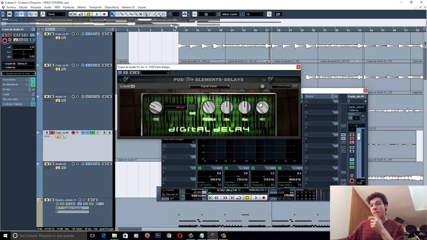427x240 pixels.
Task: Open Firefox from the Windows taskbar
Action: point(147,236)
